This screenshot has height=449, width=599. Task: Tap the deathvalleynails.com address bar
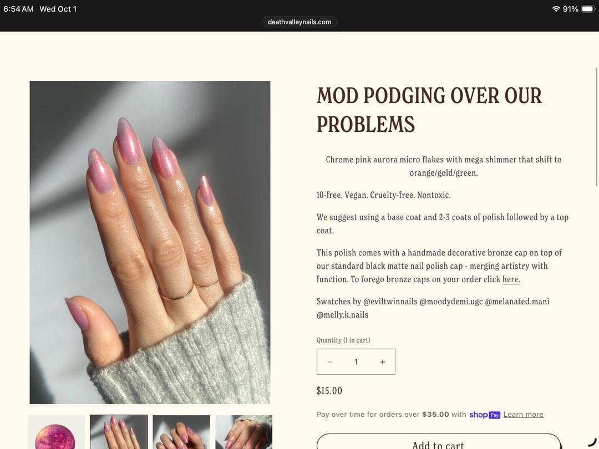299,22
